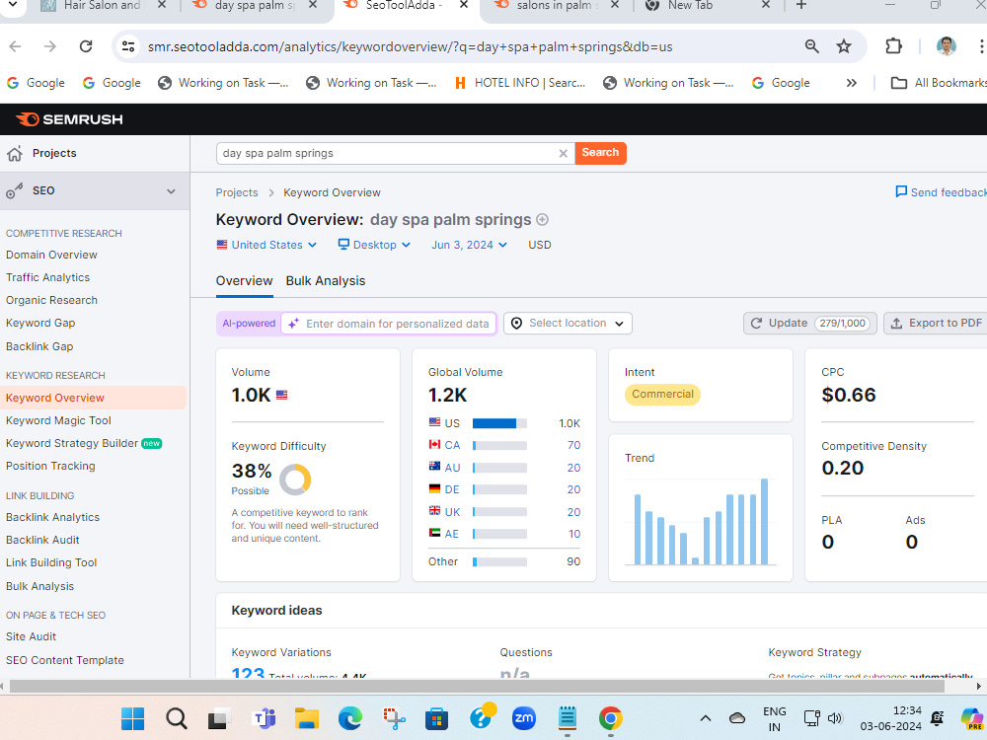This screenshot has width=987, height=740.
Task: Open volume control in system tray
Action: (835, 718)
